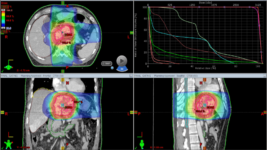
Task: Click the up arrow below dose color scale
Action: point(3,28)
